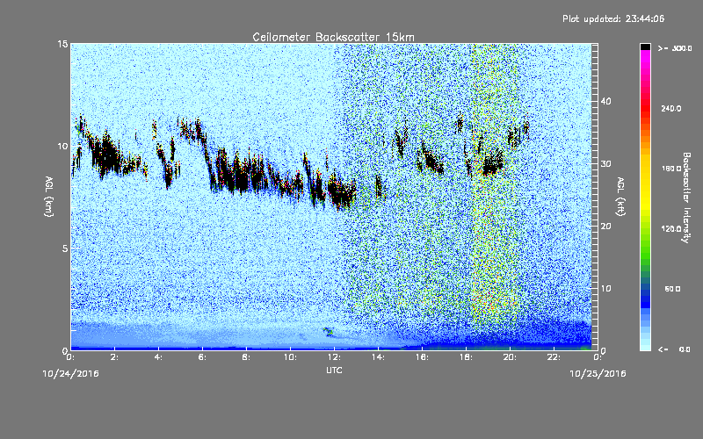Click the 22: hour tick label
The width and height of the screenshot is (703, 439).
(x=554, y=357)
